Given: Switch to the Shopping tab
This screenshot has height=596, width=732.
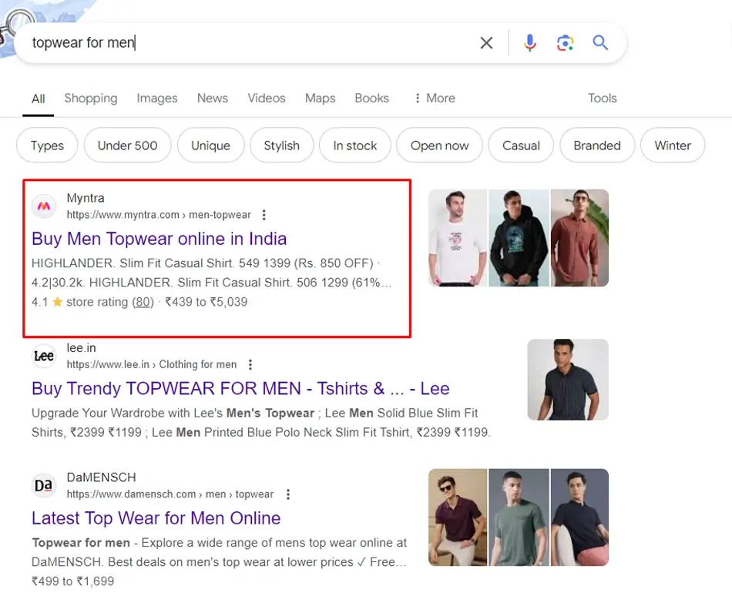Looking at the screenshot, I should point(91,98).
